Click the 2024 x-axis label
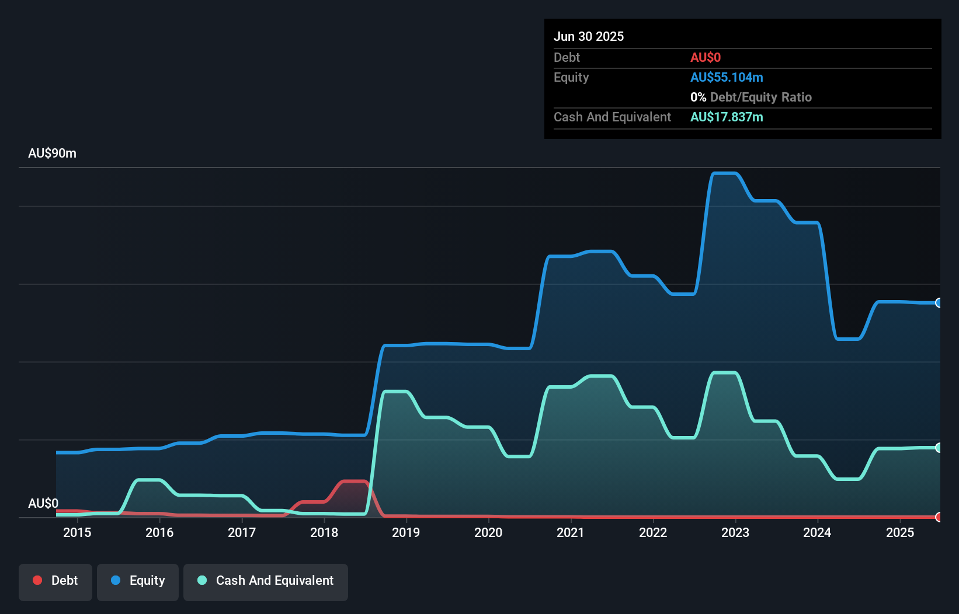959x614 pixels. [817, 532]
